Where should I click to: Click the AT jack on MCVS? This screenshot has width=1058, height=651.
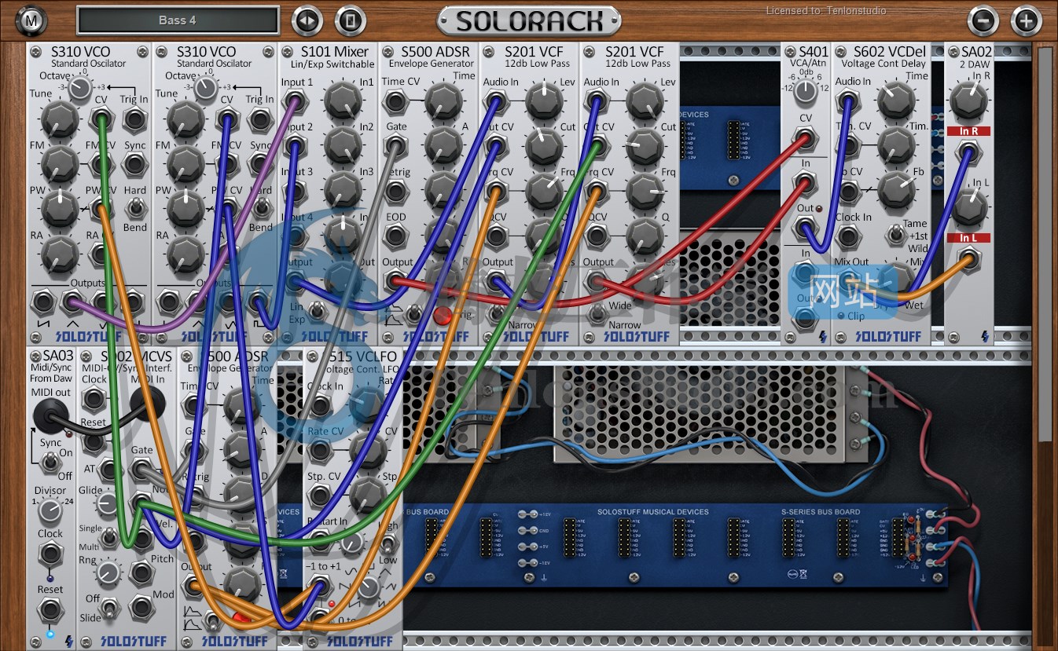pos(108,470)
